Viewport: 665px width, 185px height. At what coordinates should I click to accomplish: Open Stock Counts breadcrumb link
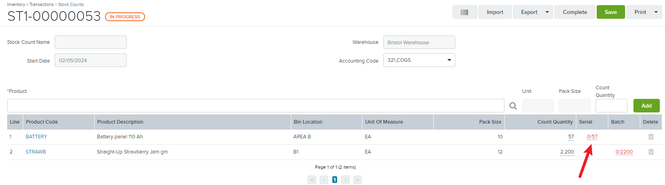point(71,4)
